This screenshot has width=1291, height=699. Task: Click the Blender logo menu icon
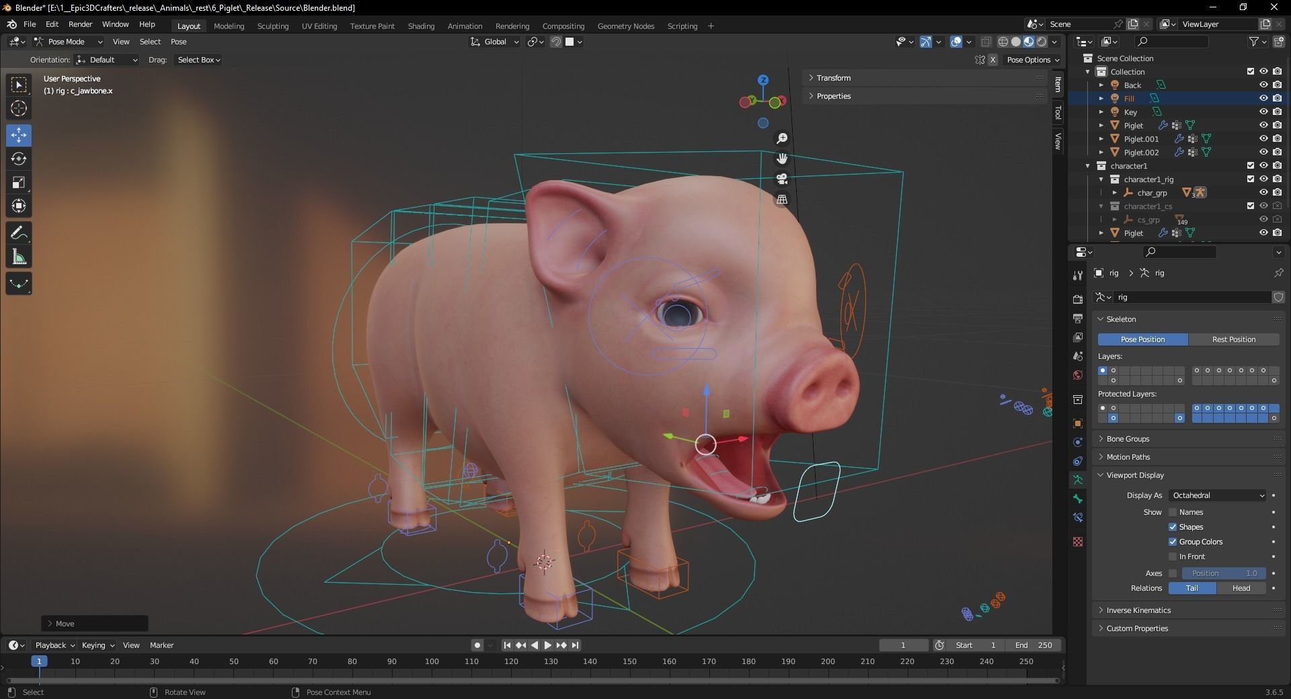click(x=12, y=24)
